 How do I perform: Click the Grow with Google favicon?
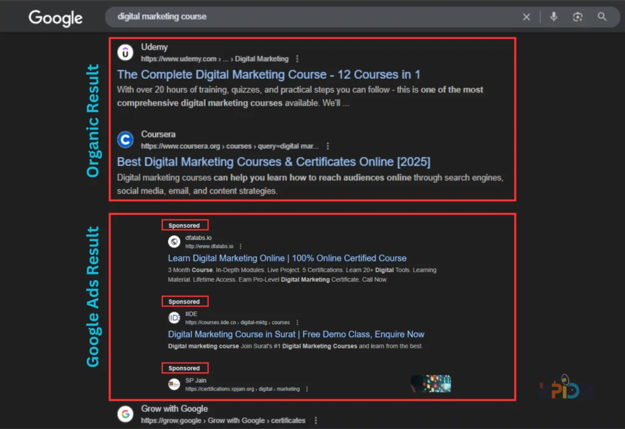125,414
